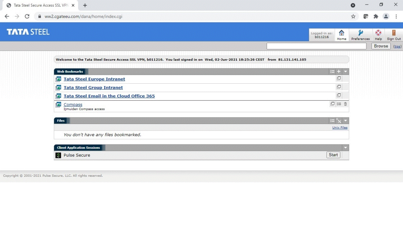
Task: View site security lock icon information
Action: pyautogui.click(x=40, y=16)
